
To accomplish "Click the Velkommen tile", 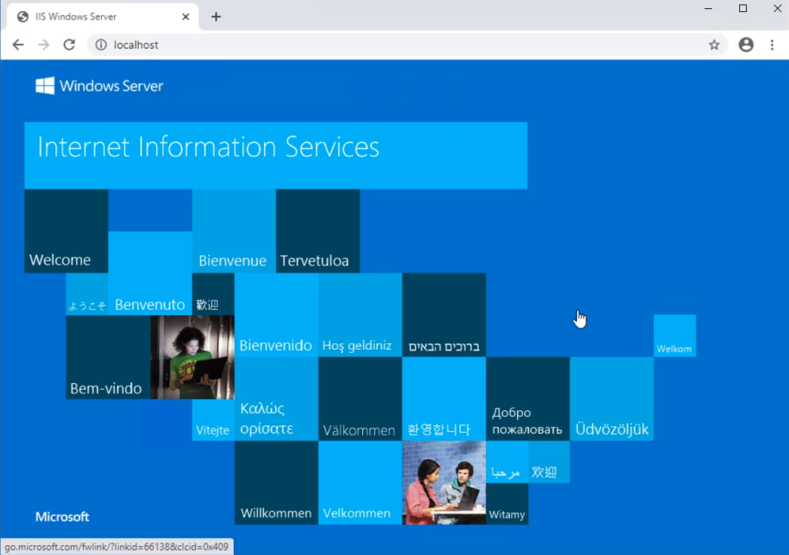I will 360,483.
